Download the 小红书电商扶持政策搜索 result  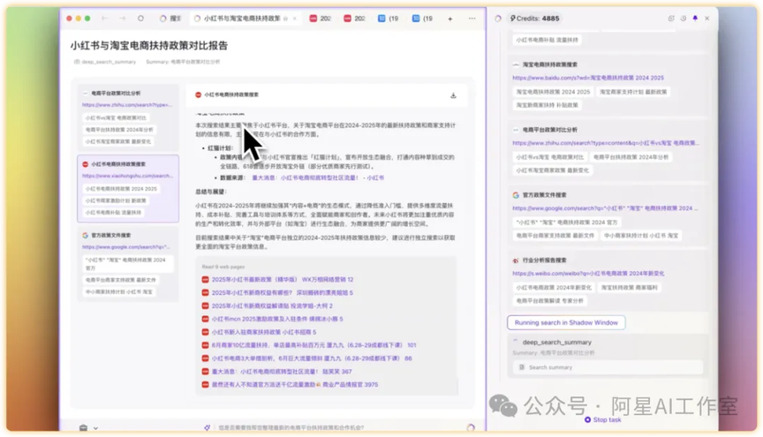coord(453,95)
